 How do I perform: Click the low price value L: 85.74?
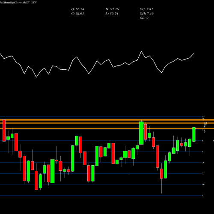tap(112, 14)
